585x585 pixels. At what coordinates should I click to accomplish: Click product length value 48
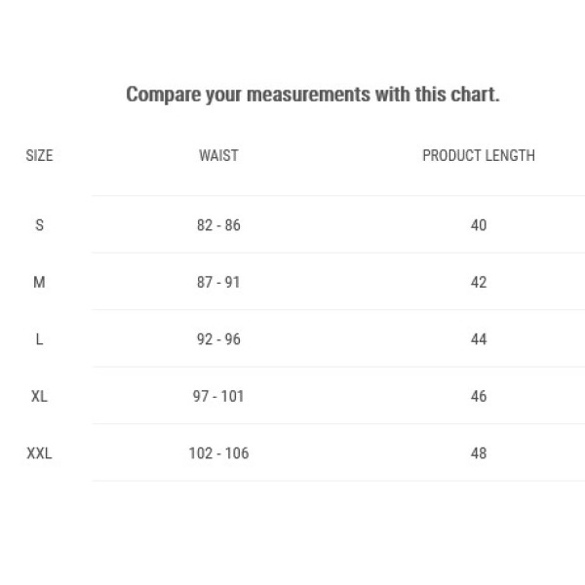(x=479, y=453)
